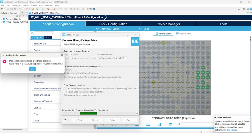Image resolution: width=252 pixels, height=133 pixels.
Task: Click the split rows pinout icon
Action: 171,124
